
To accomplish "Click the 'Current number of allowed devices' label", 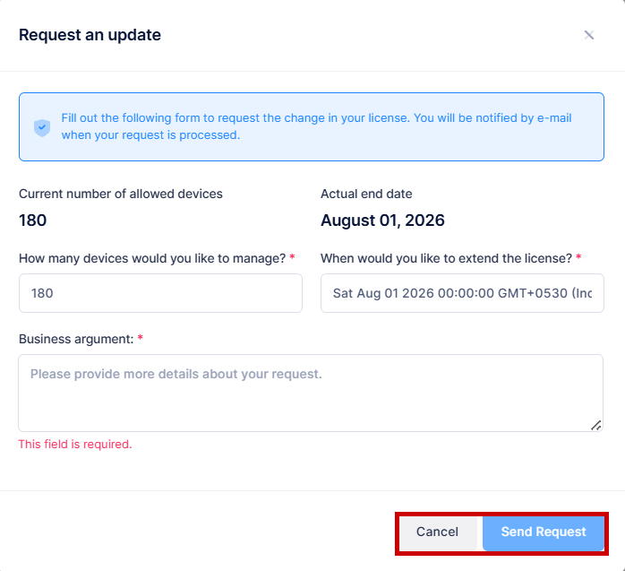I will pos(121,194).
